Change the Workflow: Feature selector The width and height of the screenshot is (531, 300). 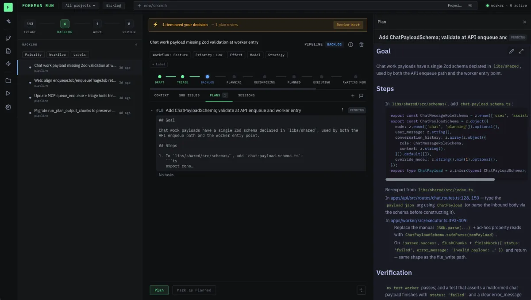pyautogui.click(x=170, y=55)
